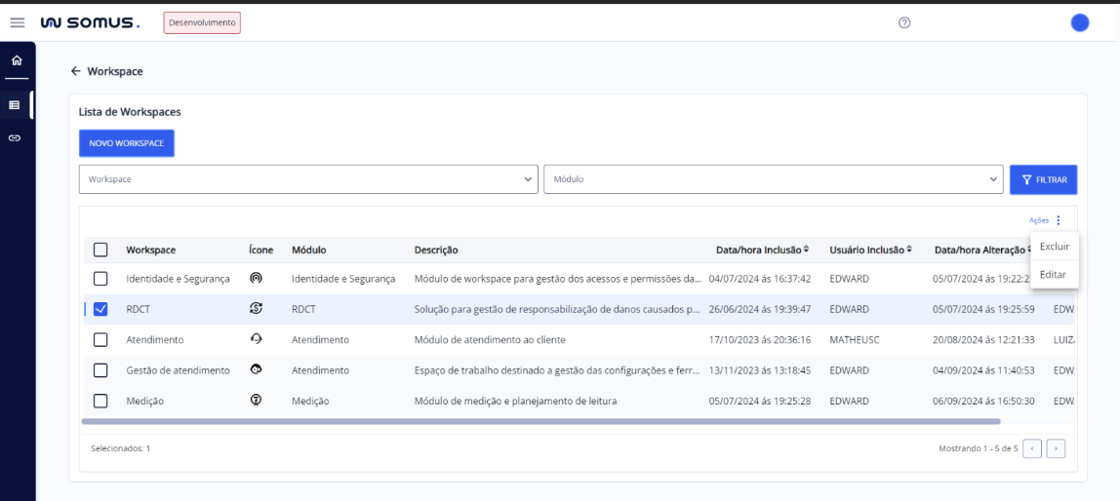Click the Descrição column header

[436, 250]
